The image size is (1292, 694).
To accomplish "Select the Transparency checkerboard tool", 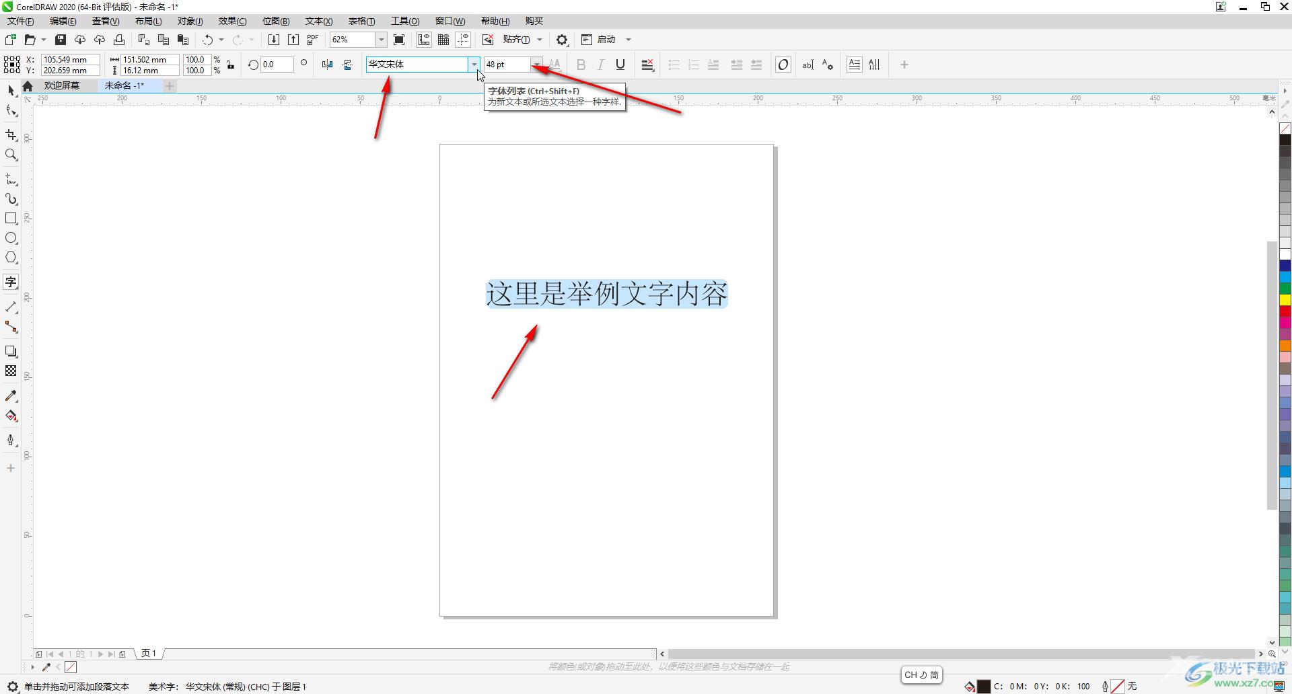I will click(x=11, y=371).
